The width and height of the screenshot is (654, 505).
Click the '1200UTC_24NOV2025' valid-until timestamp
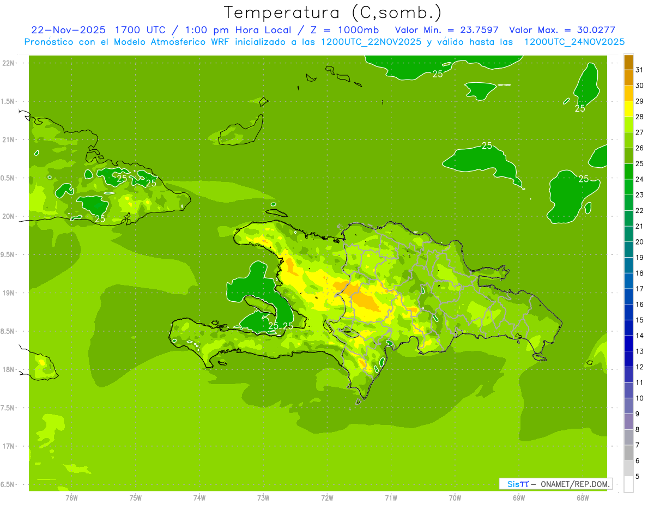click(574, 41)
